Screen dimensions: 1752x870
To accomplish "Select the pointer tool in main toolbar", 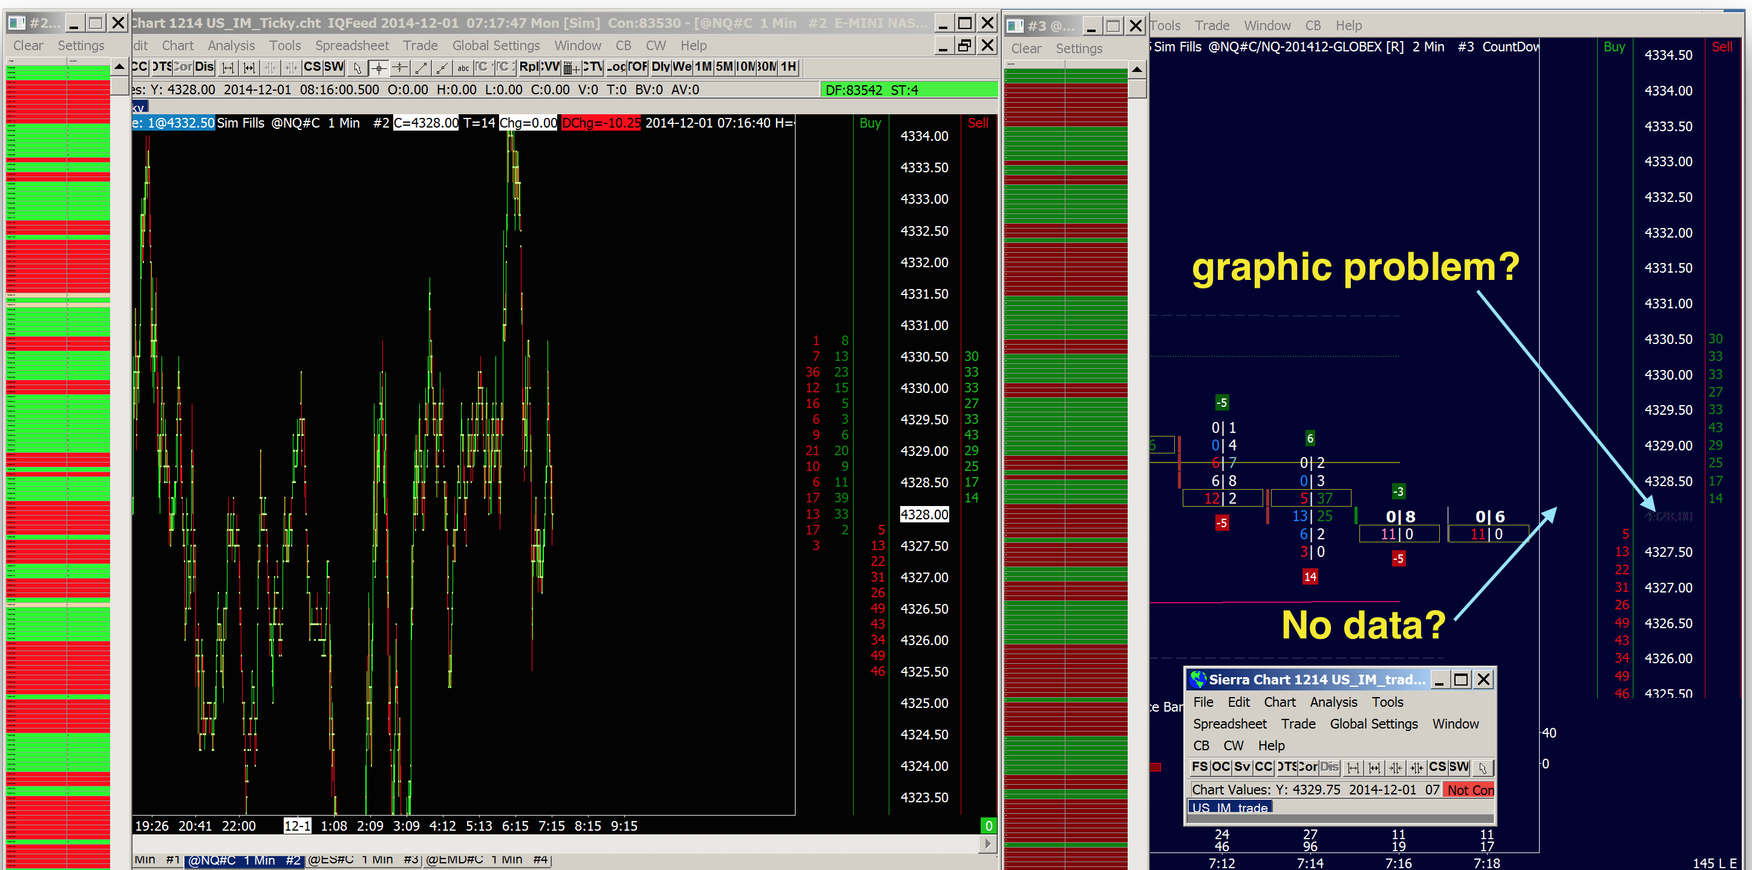I will (357, 67).
